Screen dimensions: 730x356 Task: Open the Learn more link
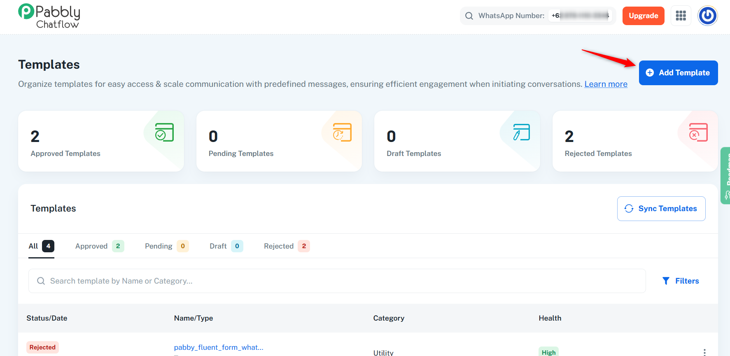(606, 84)
